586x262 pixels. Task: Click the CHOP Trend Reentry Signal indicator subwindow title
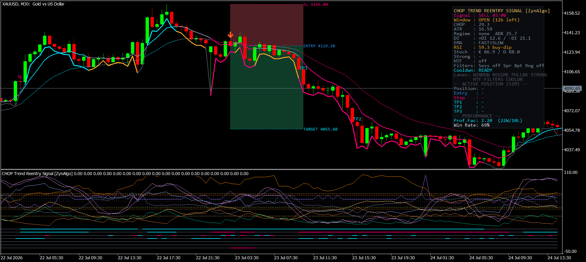point(37,174)
